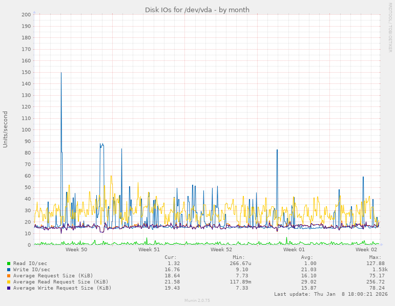The image size is (395, 306).
Task: Click the current value 19.43
Action: pos(172,288)
